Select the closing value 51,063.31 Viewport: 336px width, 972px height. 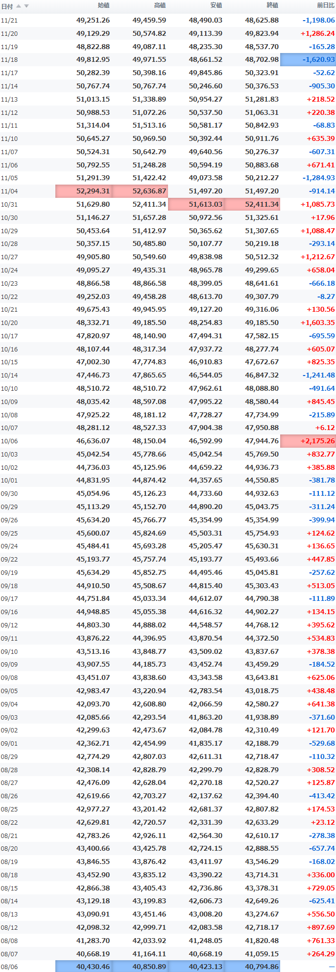coord(262,112)
